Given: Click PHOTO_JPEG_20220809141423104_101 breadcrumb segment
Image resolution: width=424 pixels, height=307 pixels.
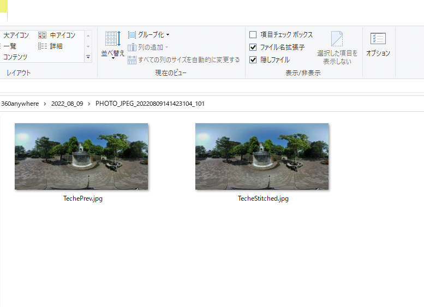Looking at the screenshot, I should pyautogui.click(x=150, y=104).
